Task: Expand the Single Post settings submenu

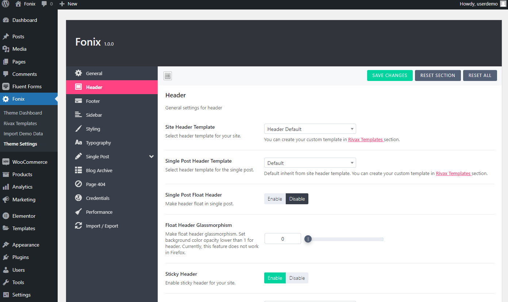Action: [151, 156]
